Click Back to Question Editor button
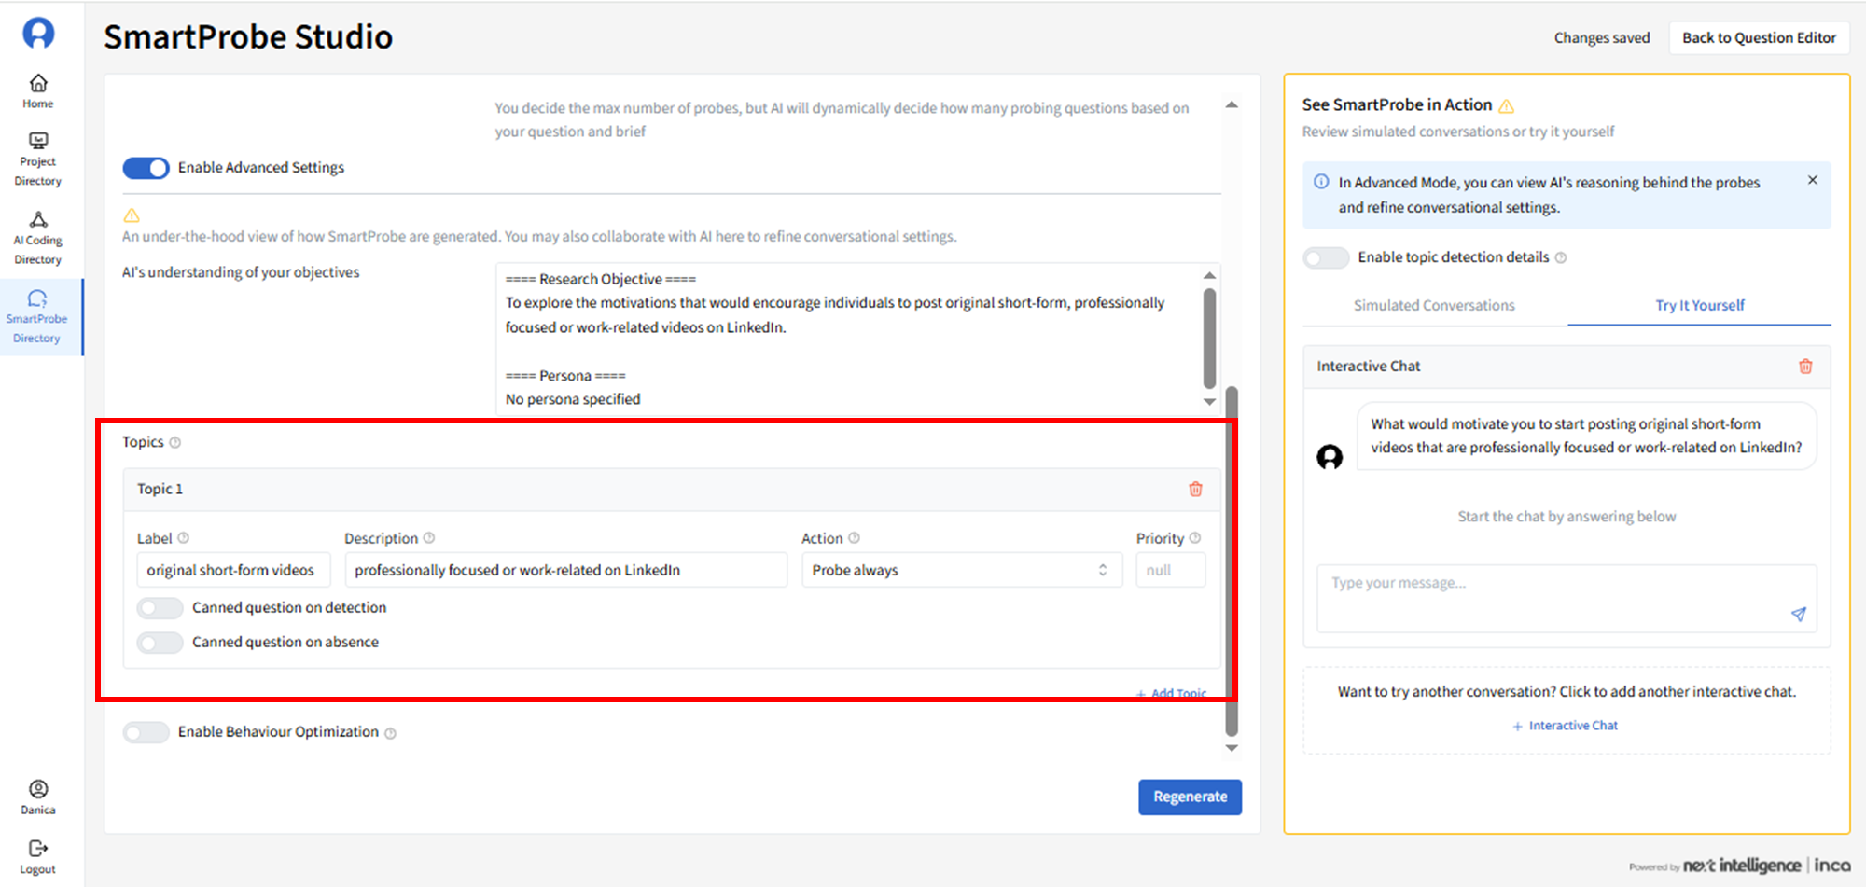Viewport: 1866px width, 887px height. coord(1759,37)
